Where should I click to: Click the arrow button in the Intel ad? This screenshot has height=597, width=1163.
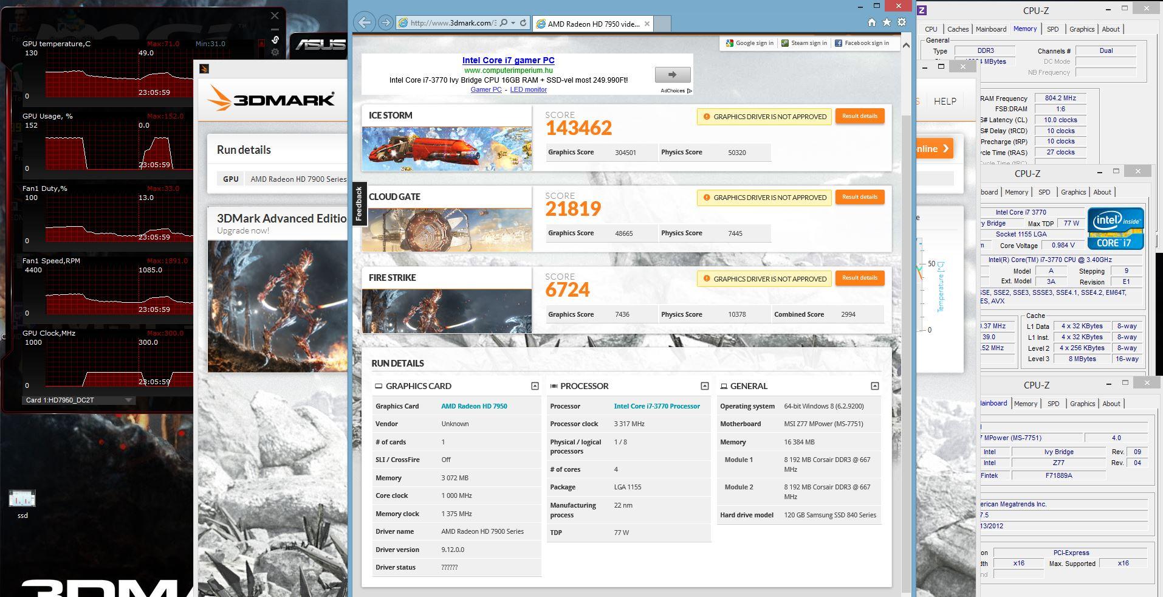pos(673,75)
